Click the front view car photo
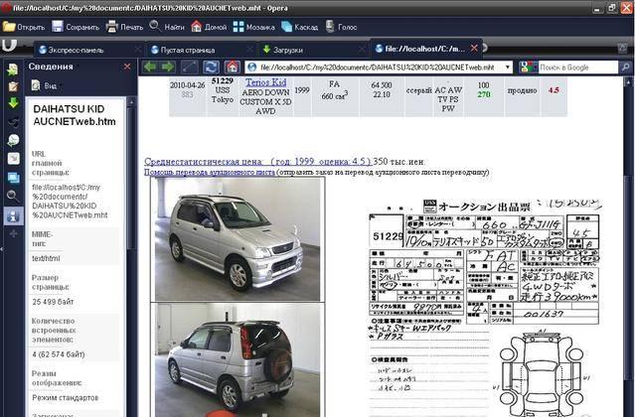Viewport: 635px width, 417px height. (x=238, y=239)
